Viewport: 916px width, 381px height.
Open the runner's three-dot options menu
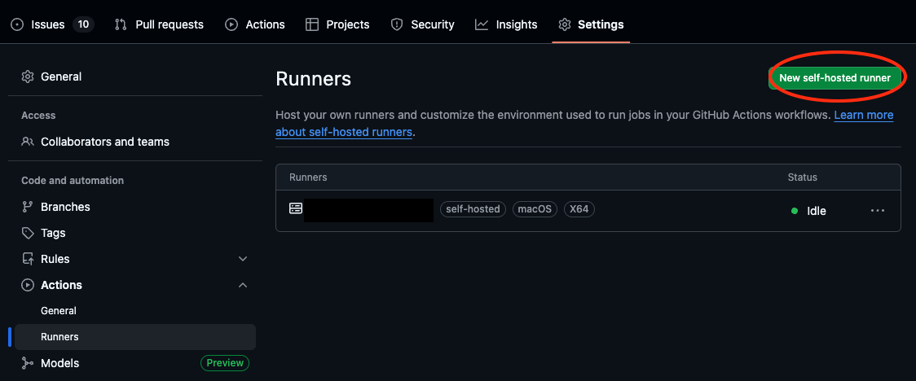click(x=878, y=211)
